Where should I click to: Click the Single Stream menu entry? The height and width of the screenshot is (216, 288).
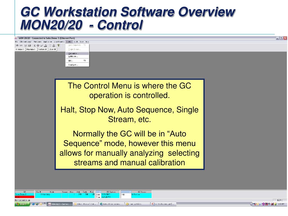coord(77,49)
